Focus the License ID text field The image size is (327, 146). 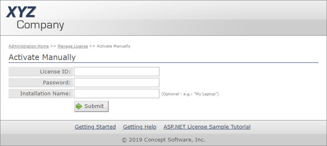coord(117,71)
